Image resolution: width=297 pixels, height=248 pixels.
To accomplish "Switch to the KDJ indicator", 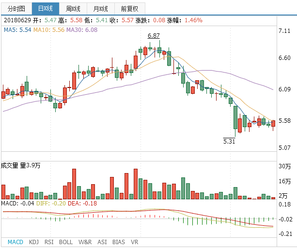I will pos(34,242).
